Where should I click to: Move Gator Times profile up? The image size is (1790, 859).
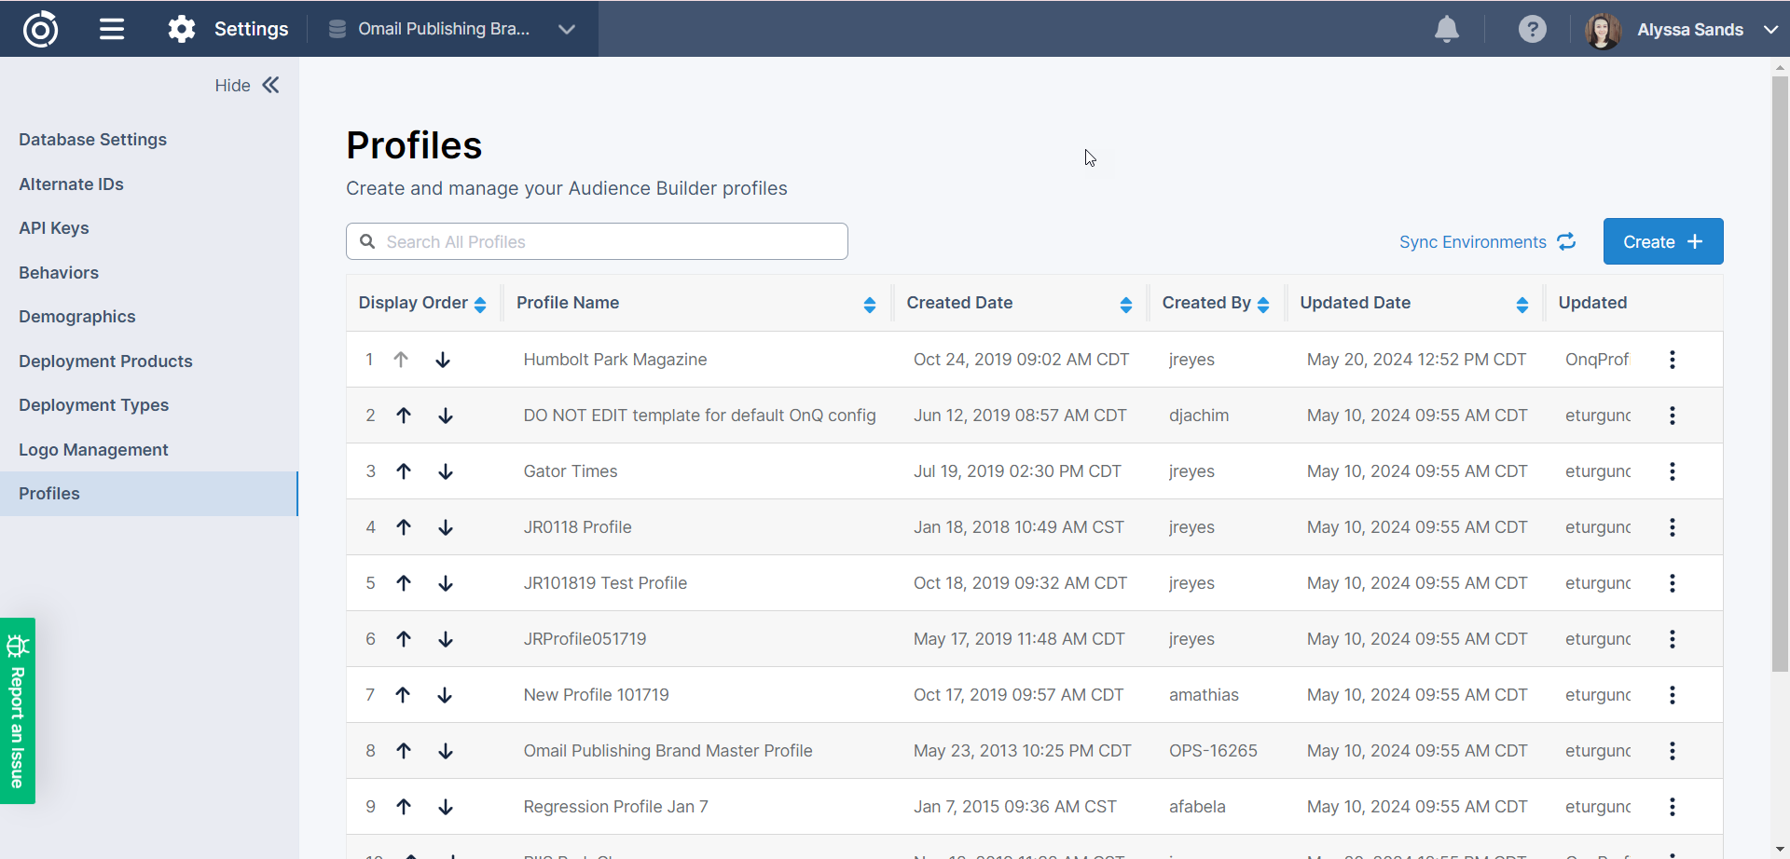click(x=403, y=471)
